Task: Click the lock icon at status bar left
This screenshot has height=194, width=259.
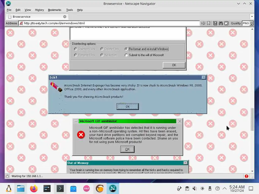Action: (7, 176)
